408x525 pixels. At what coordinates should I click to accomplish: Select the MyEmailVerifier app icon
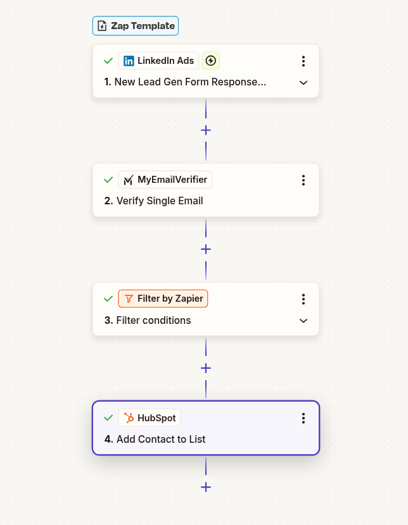pos(128,180)
